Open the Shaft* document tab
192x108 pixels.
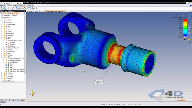coord(41,11)
